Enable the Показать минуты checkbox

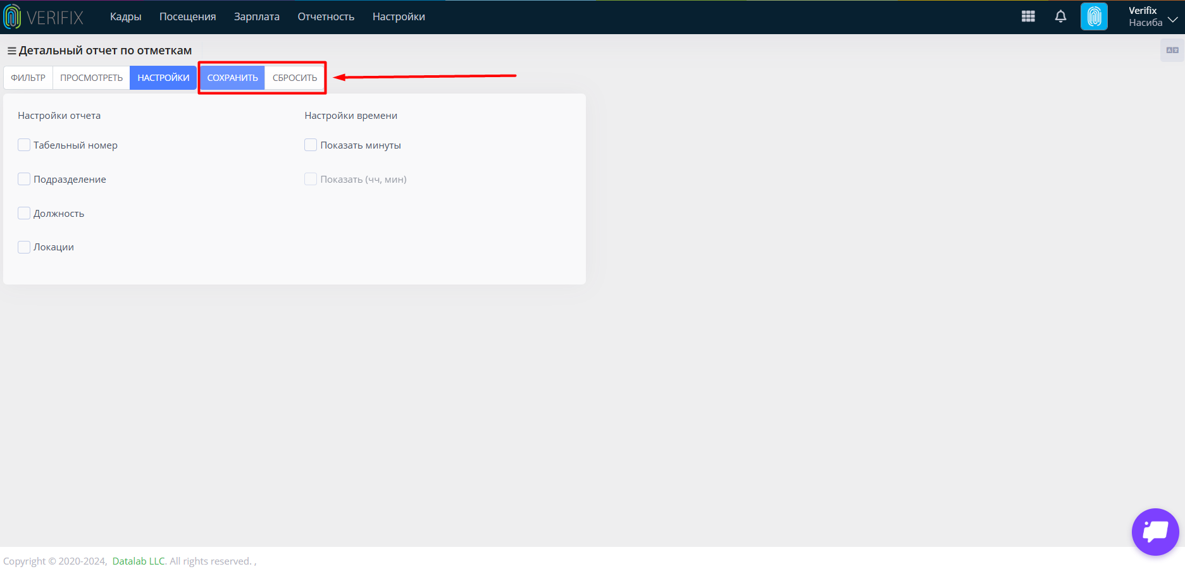[x=311, y=145]
